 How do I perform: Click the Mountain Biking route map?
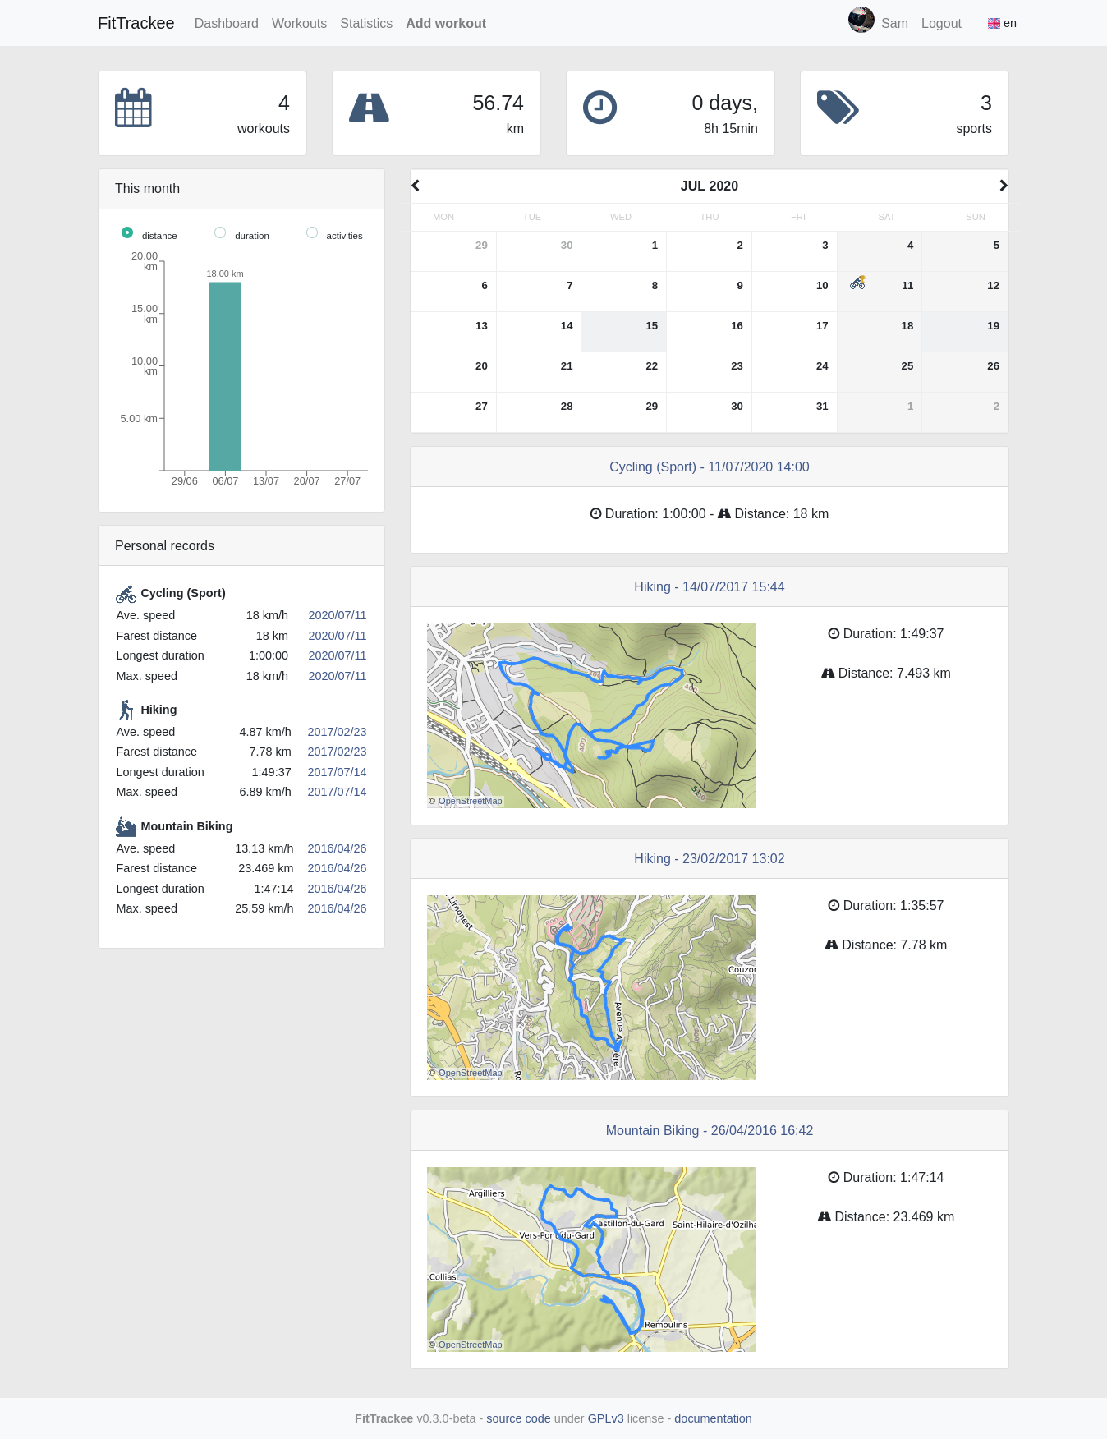(x=591, y=1259)
